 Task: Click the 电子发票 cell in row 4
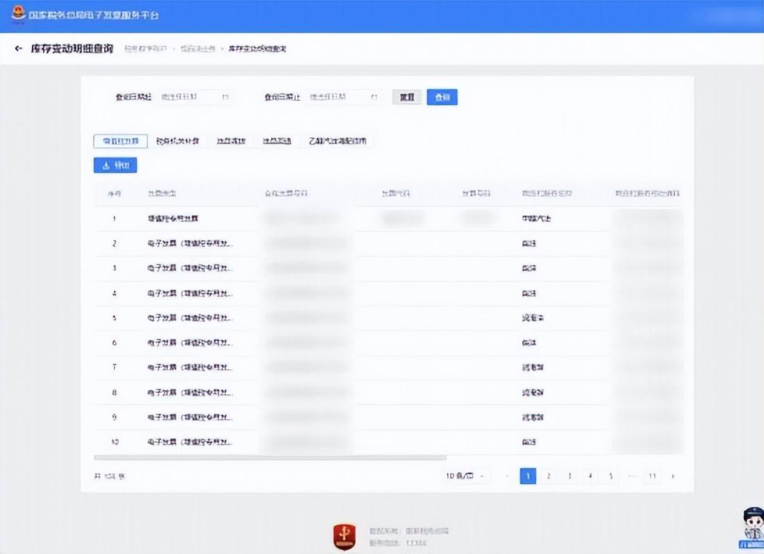tap(190, 293)
